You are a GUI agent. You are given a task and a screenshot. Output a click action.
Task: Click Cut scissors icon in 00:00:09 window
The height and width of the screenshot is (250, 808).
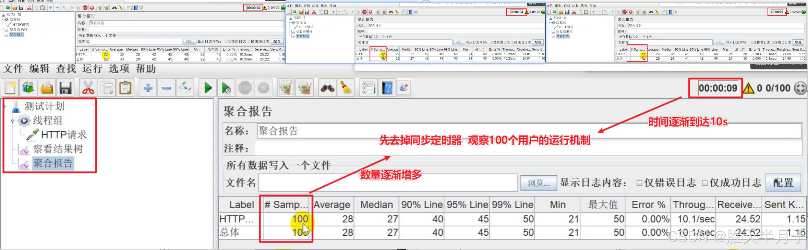pyautogui.click(x=88, y=88)
